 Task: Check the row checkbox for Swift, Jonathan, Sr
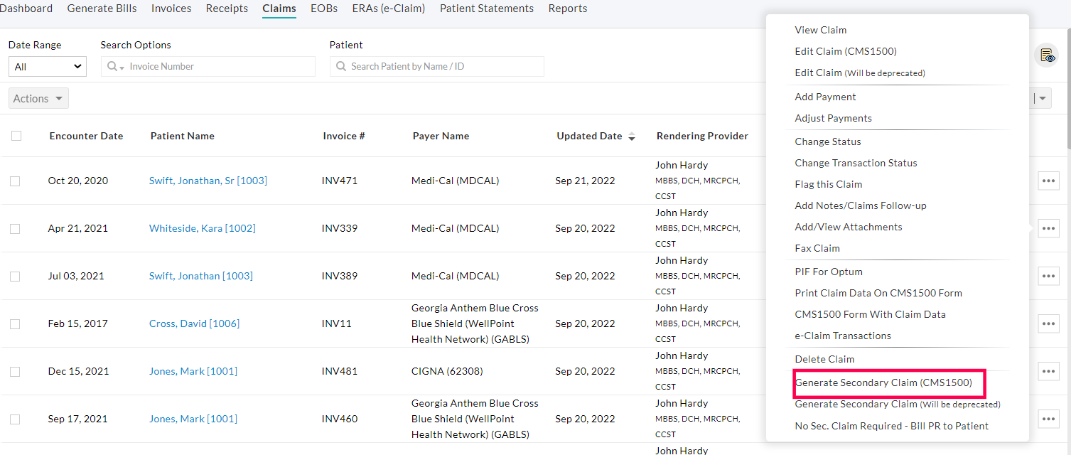[x=15, y=181]
